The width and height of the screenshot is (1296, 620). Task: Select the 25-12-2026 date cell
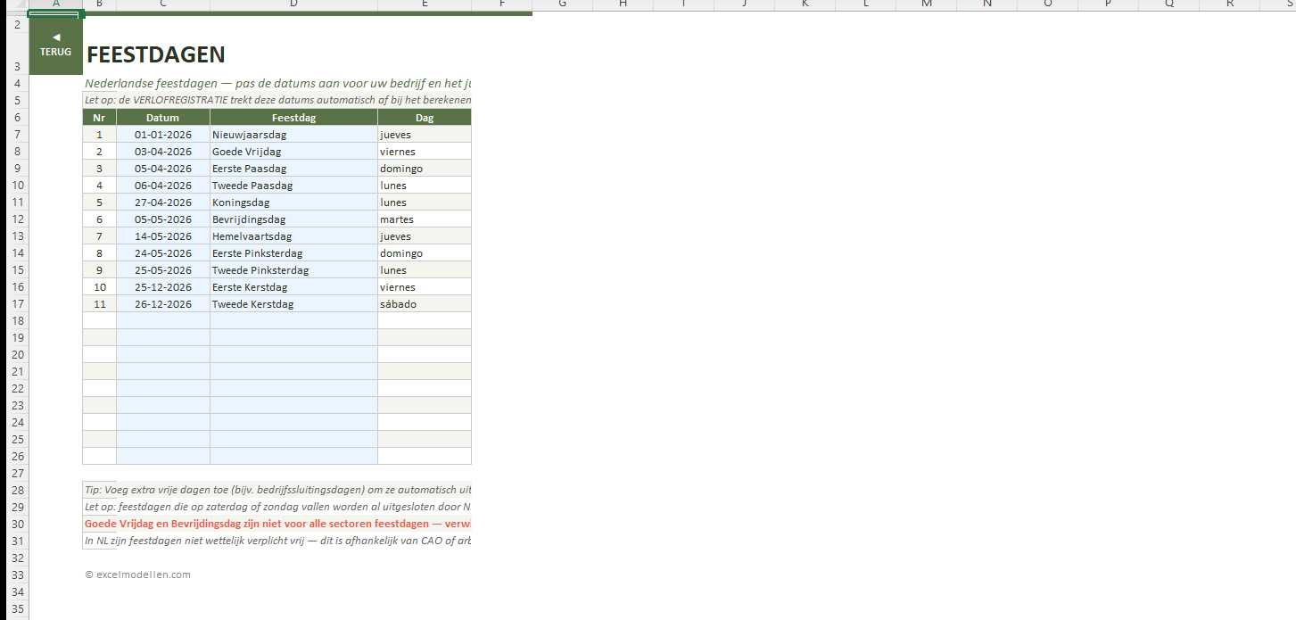point(163,287)
